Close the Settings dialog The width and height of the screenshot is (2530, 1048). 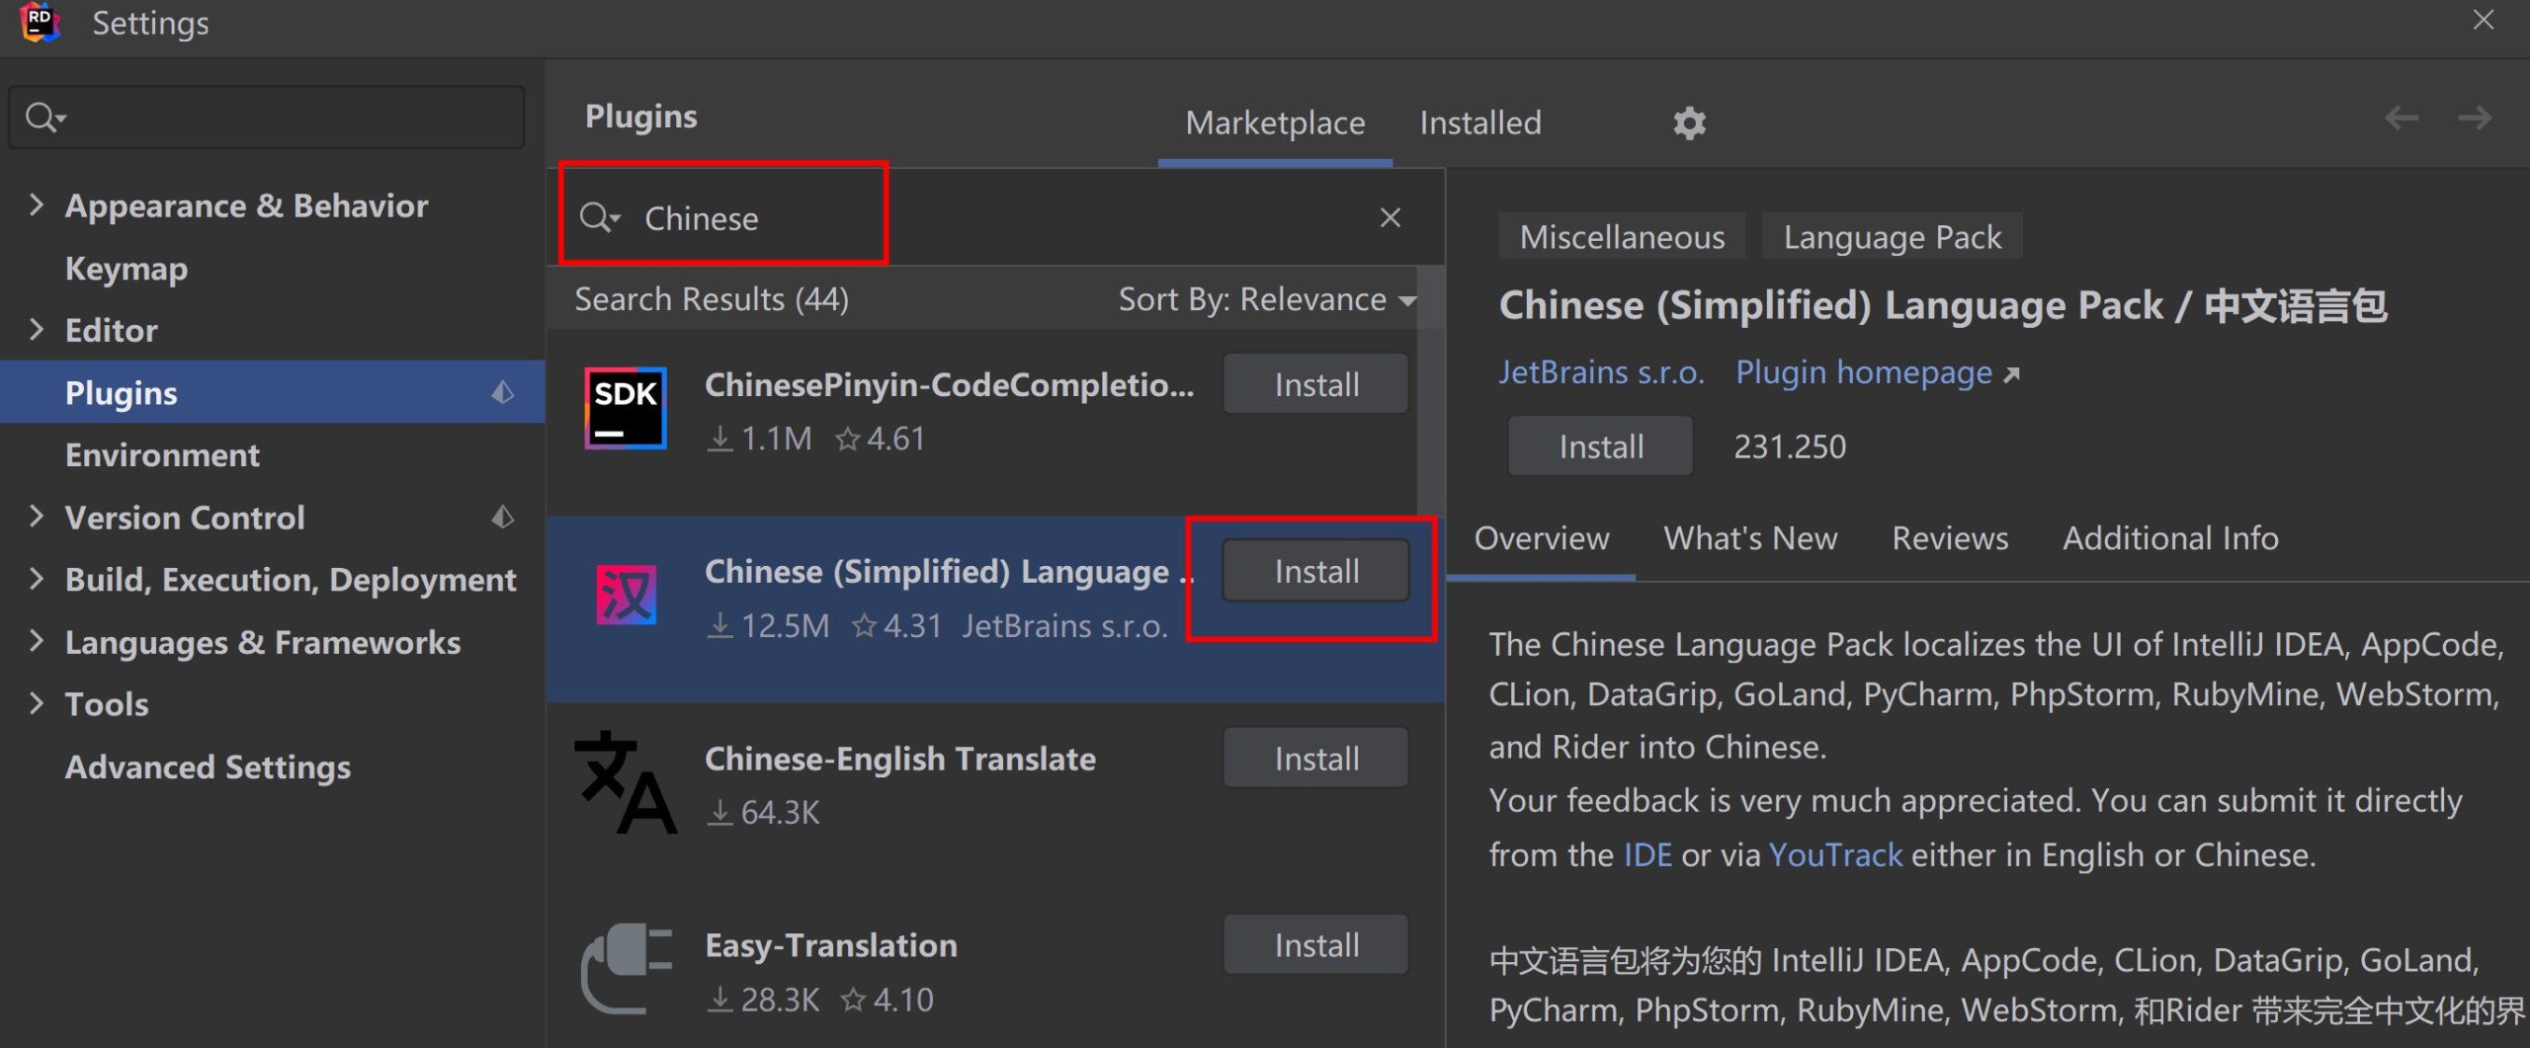pyautogui.click(x=2484, y=21)
